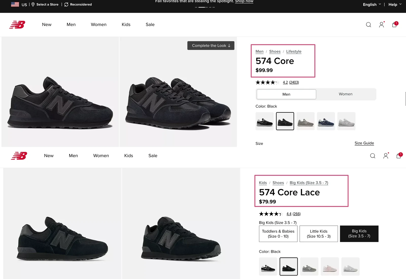Open search in the lower navigation
The height and width of the screenshot is (279, 406).
click(373, 156)
